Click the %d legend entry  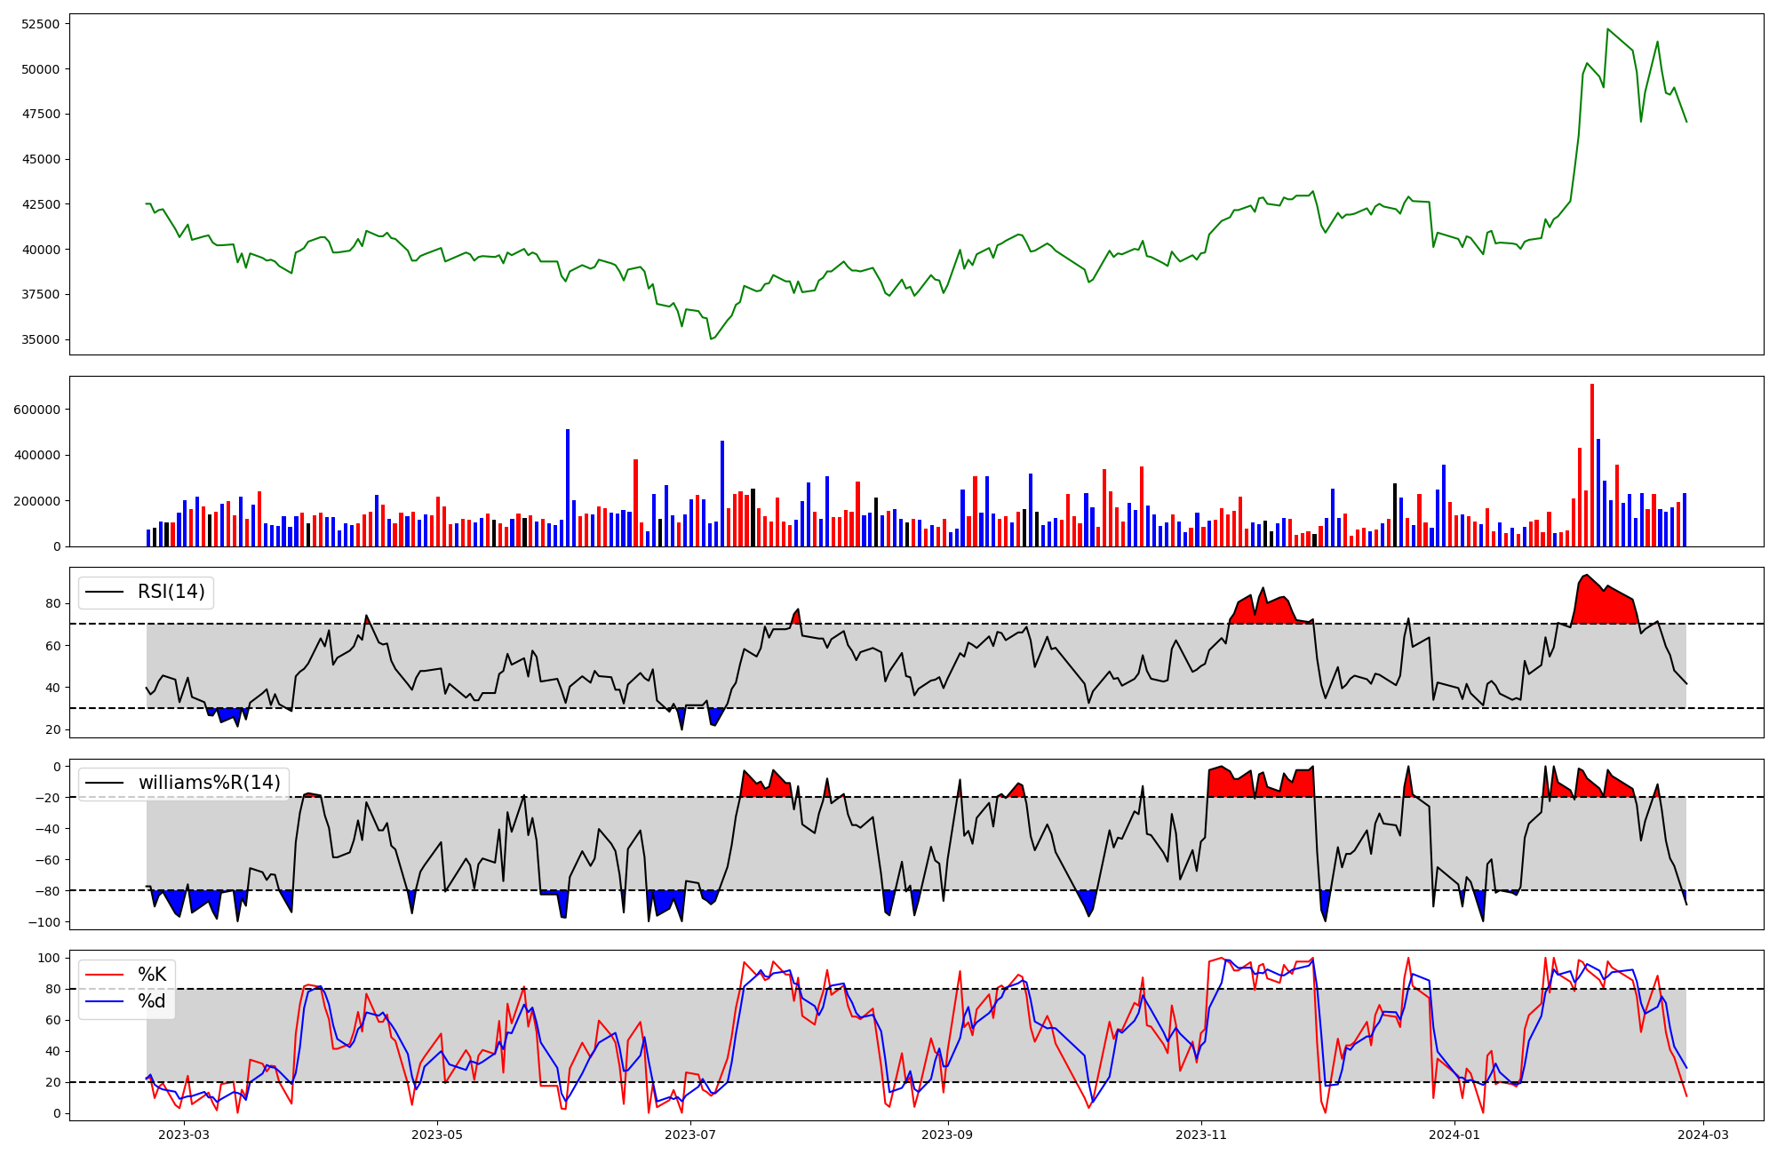[152, 1001]
